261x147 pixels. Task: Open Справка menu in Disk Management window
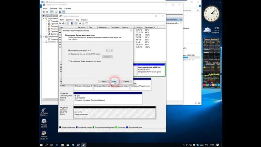tap(84, 20)
